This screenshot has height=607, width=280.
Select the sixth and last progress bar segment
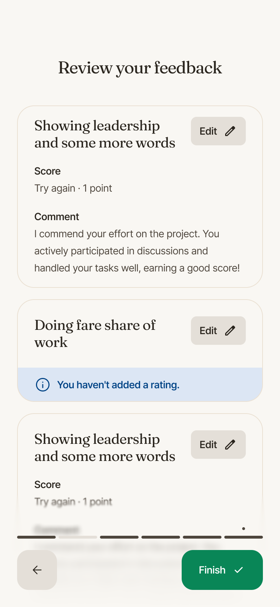(244, 537)
